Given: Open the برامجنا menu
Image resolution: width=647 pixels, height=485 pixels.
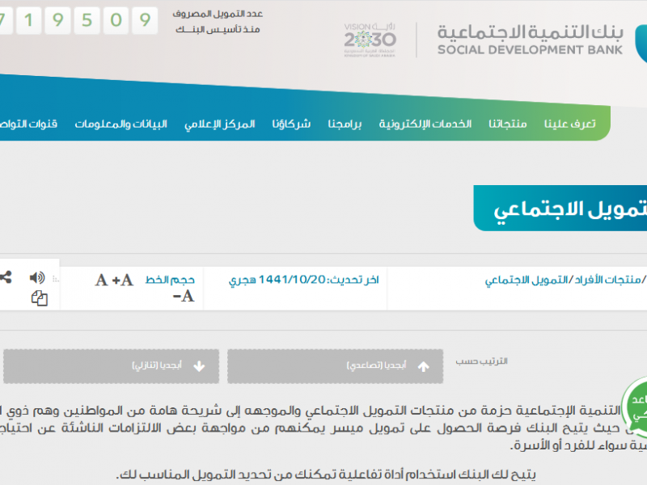Looking at the screenshot, I should click(345, 124).
